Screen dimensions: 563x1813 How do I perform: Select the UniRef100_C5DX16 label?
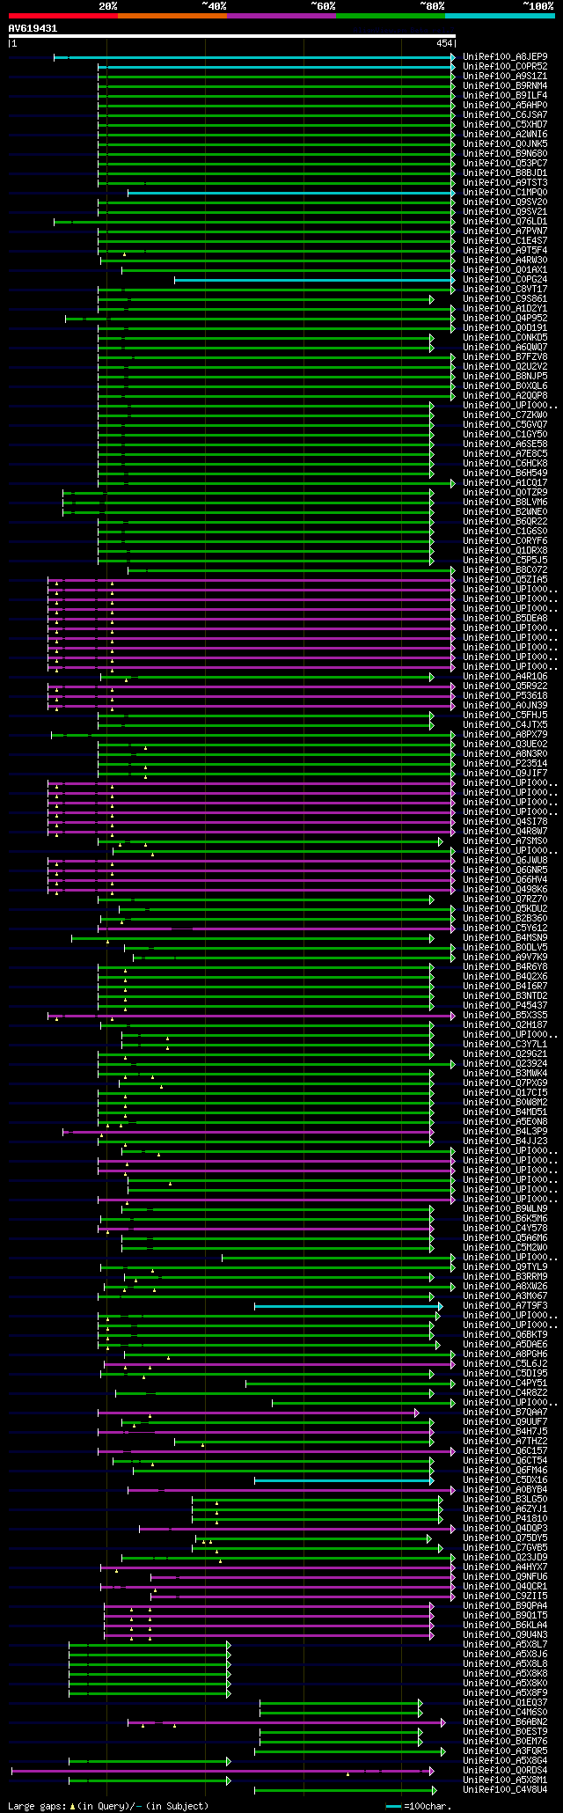[505, 1480]
